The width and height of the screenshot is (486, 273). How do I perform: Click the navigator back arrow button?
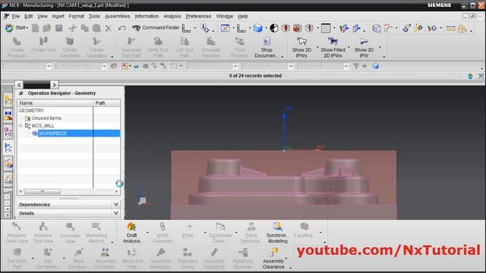(x=19, y=84)
